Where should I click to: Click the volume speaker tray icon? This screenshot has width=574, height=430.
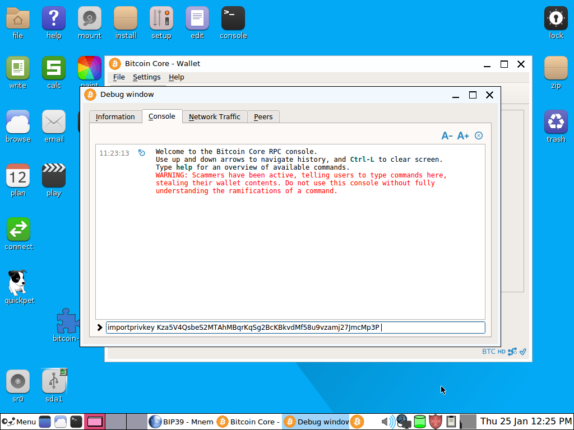[x=388, y=422]
